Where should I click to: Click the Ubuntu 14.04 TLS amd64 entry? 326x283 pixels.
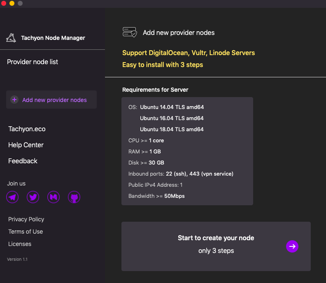(172, 107)
